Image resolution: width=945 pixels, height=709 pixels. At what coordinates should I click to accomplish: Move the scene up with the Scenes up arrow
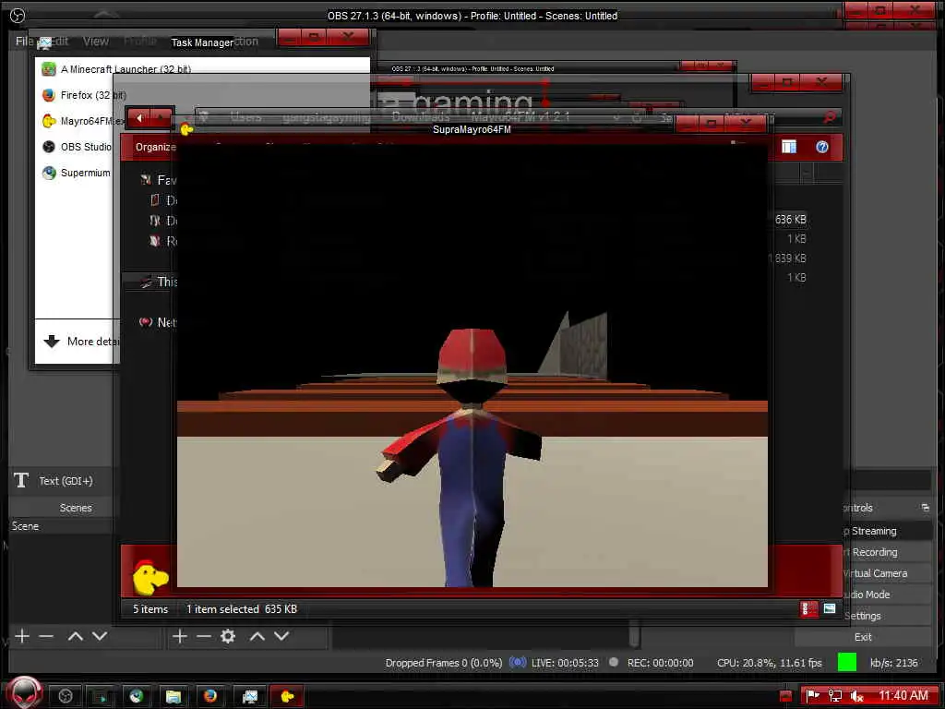coord(76,636)
